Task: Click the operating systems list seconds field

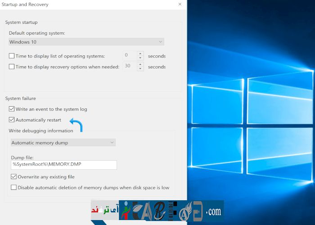Action: (x=130, y=55)
